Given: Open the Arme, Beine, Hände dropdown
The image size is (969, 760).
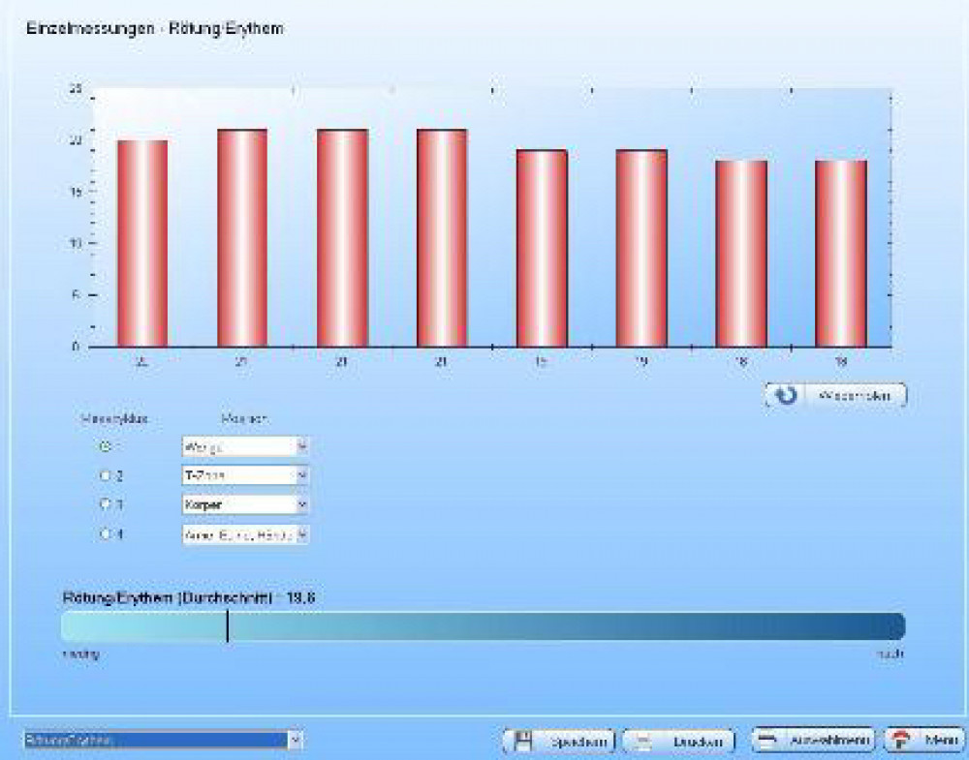Looking at the screenshot, I should tap(301, 533).
